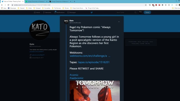Open the Movies bookmarks folder
180x101 pixels.
pyautogui.click(x=65, y=8)
